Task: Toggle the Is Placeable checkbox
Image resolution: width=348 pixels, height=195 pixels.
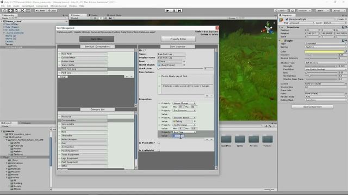Action: pyautogui.click(x=159, y=143)
